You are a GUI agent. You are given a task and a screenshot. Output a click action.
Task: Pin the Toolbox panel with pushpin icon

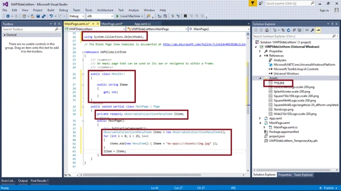click(x=55, y=24)
